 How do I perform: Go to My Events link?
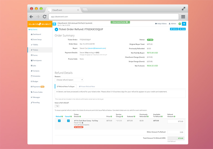point(33,30)
